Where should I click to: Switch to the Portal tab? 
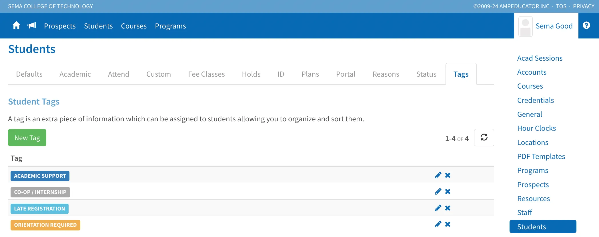[346, 74]
